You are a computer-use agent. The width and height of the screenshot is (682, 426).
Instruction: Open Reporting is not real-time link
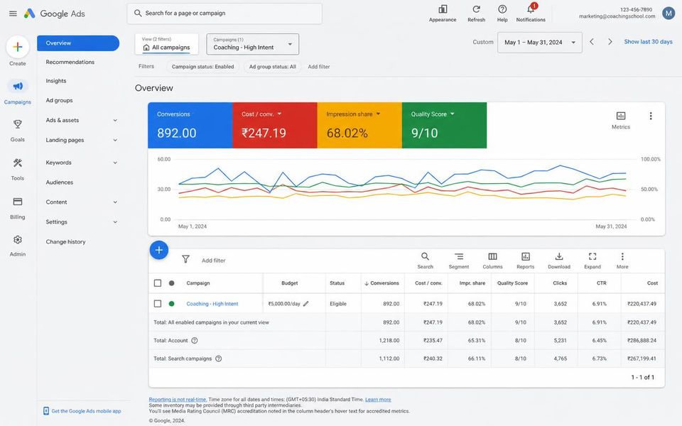[178, 400]
